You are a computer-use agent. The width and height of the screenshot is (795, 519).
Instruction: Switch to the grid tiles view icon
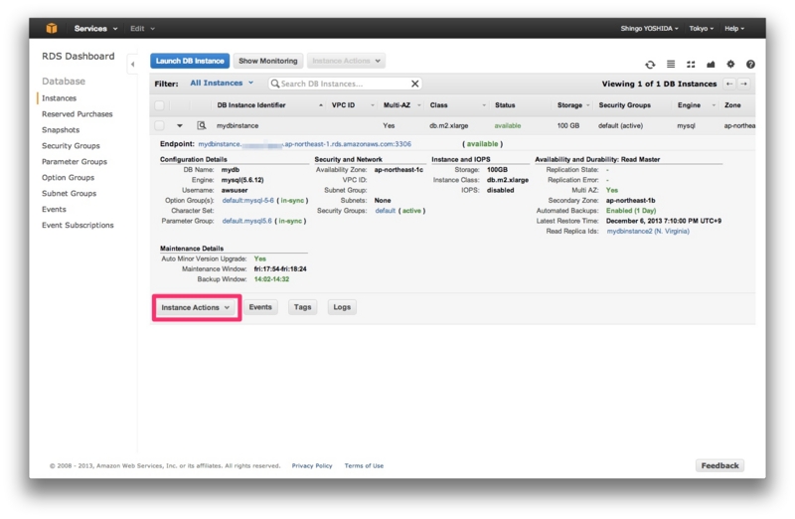(691, 64)
